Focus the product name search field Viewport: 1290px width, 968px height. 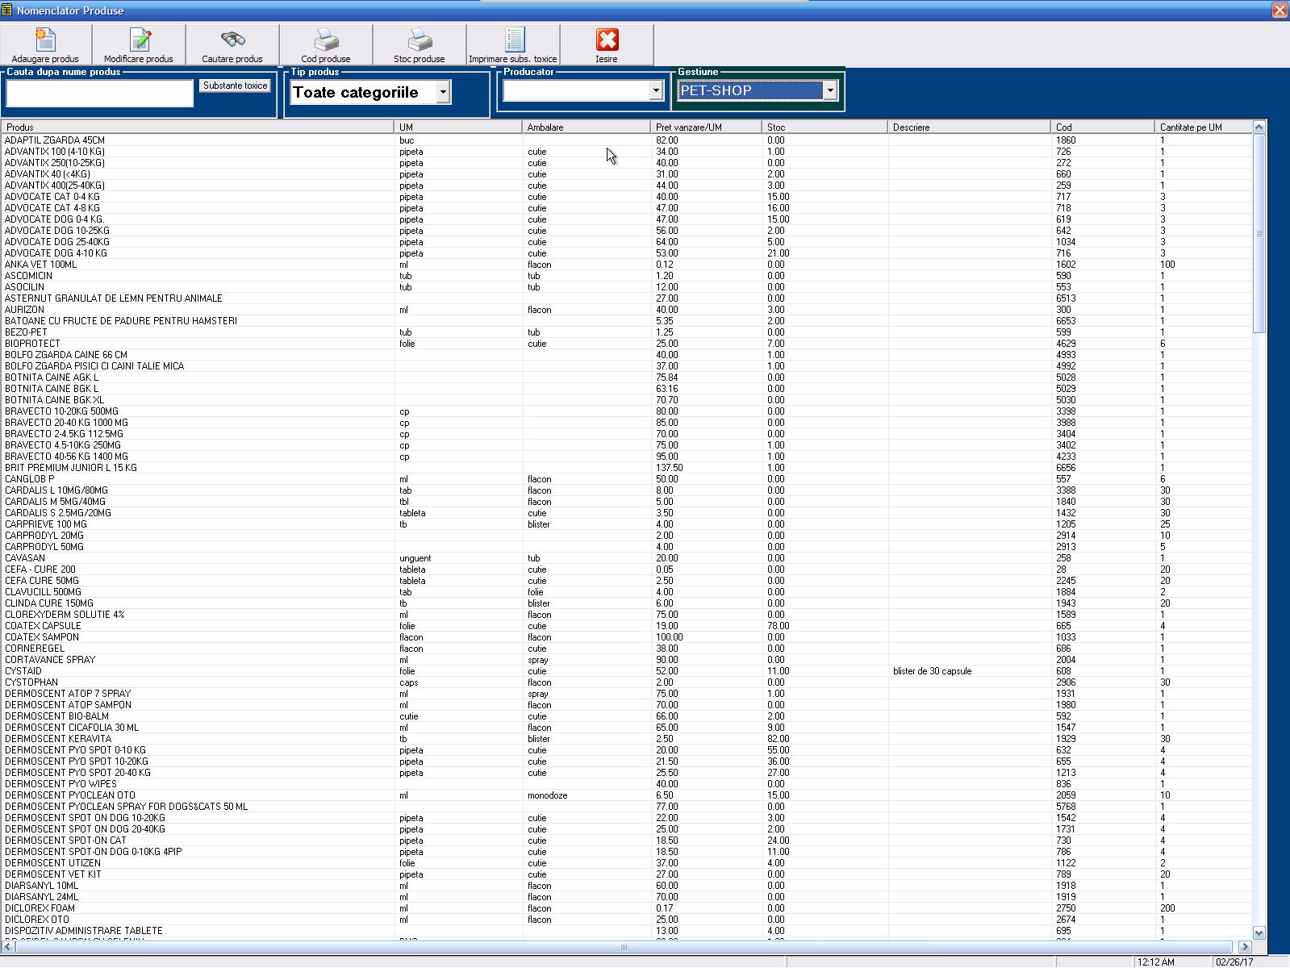tap(100, 93)
